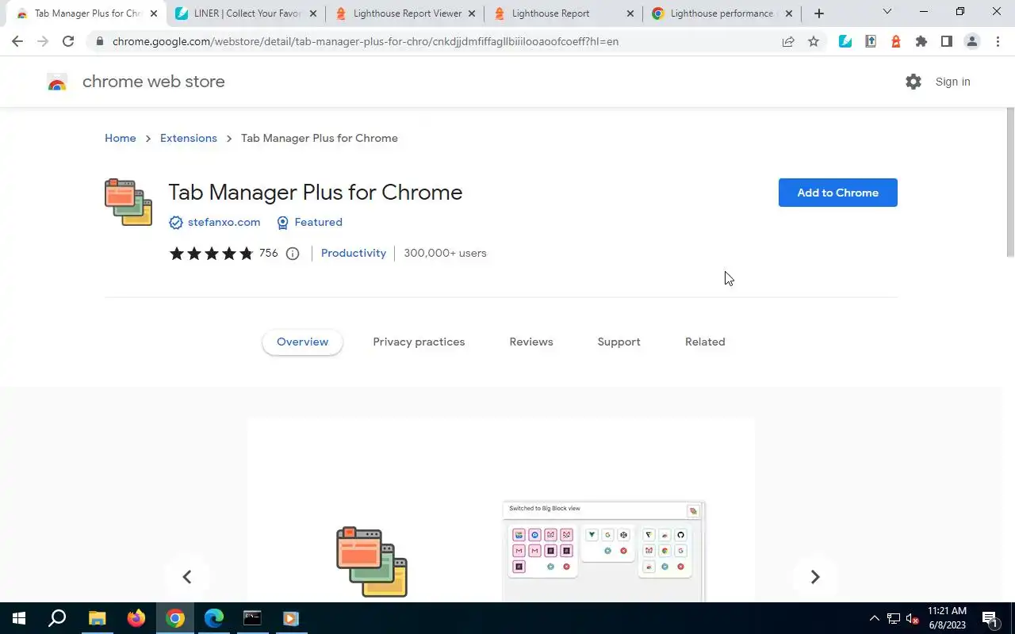
Task: Click the chrome web store rainbow logo
Action: [57, 82]
